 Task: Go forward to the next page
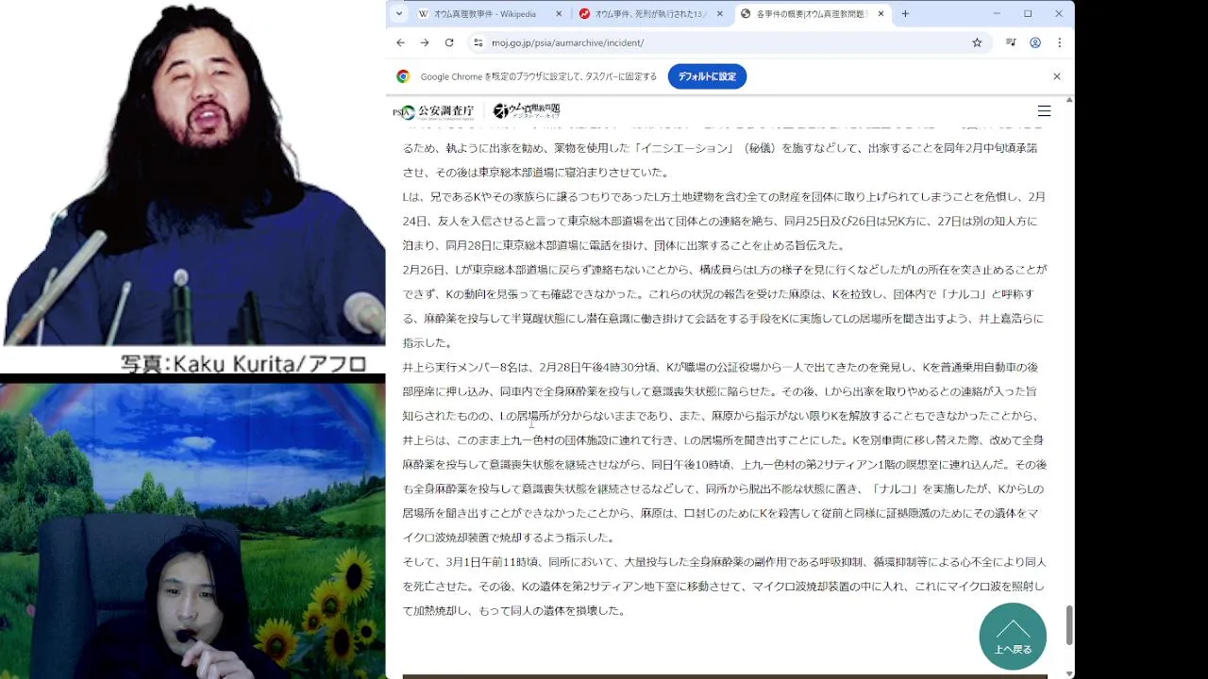[x=425, y=42]
